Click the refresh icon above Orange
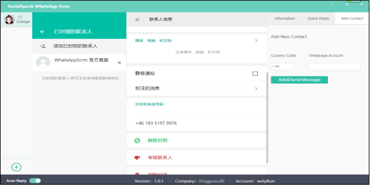Image resolution: width=370 pixels, height=185 pixels. (20, 18)
